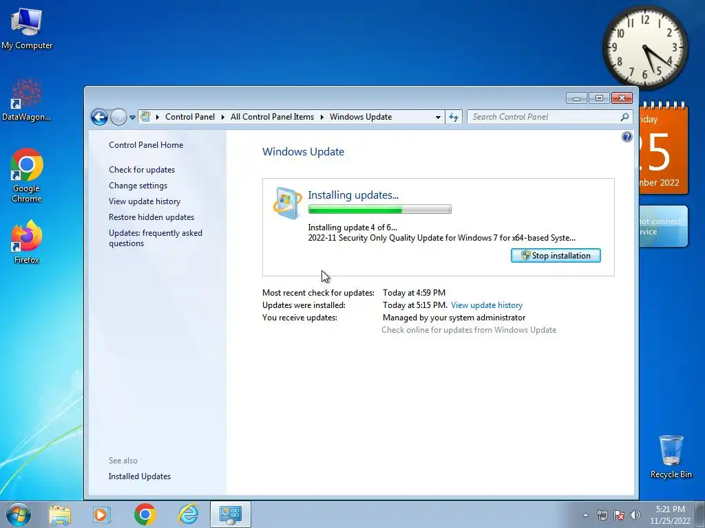Open the Recycle Bin icon
705x528 pixels.
click(671, 456)
